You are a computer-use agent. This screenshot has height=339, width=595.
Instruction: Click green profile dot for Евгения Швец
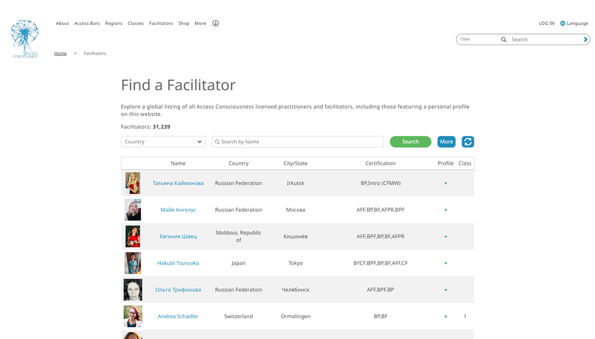(446, 237)
